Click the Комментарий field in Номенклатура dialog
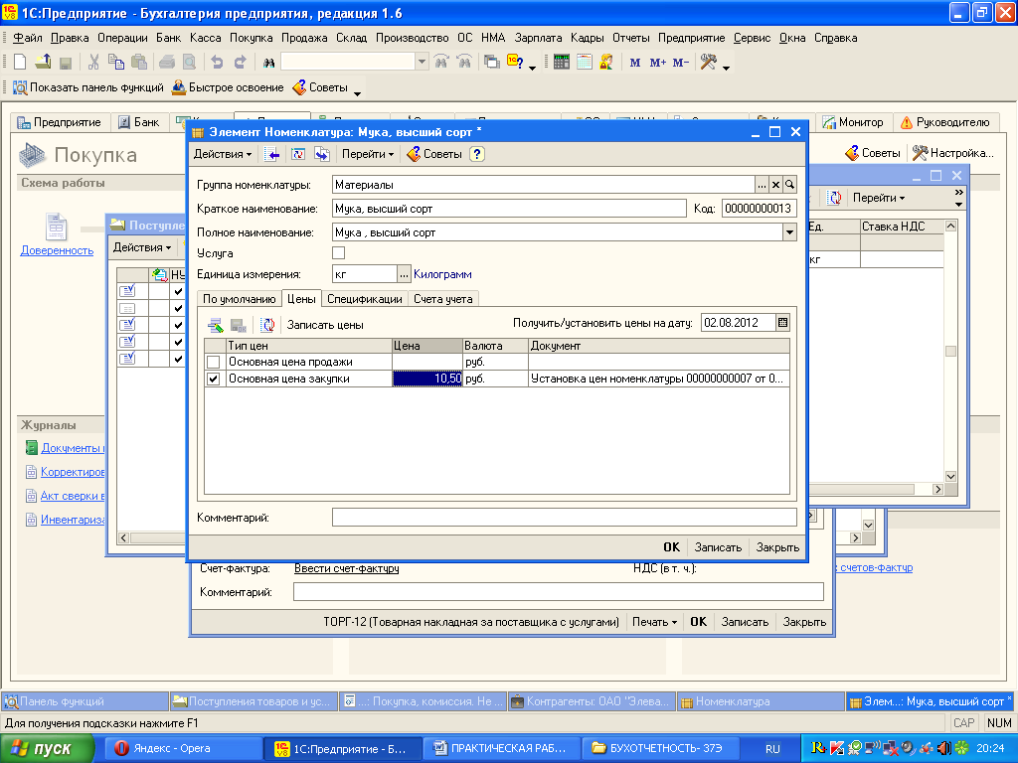Image resolution: width=1018 pixels, height=763 pixels. tap(565, 517)
